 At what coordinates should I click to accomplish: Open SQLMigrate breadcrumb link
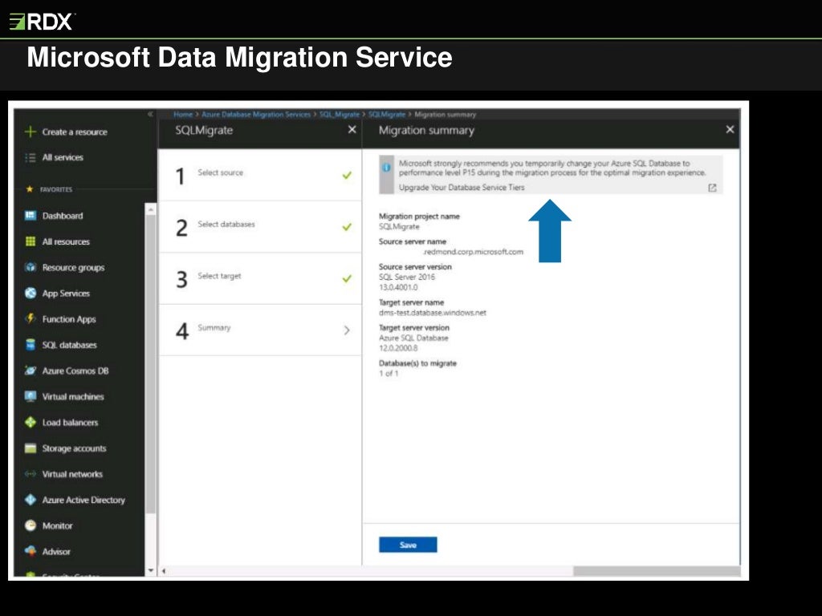[387, 114]
